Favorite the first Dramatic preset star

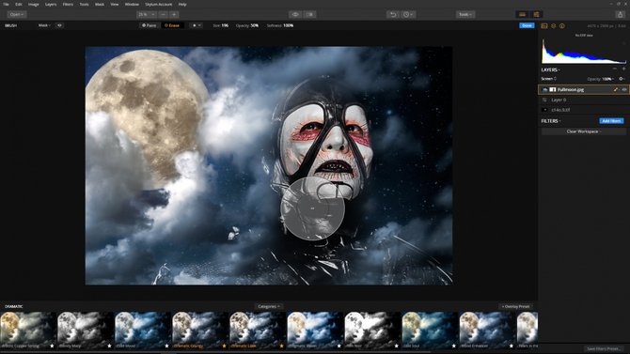pos(52,346)
